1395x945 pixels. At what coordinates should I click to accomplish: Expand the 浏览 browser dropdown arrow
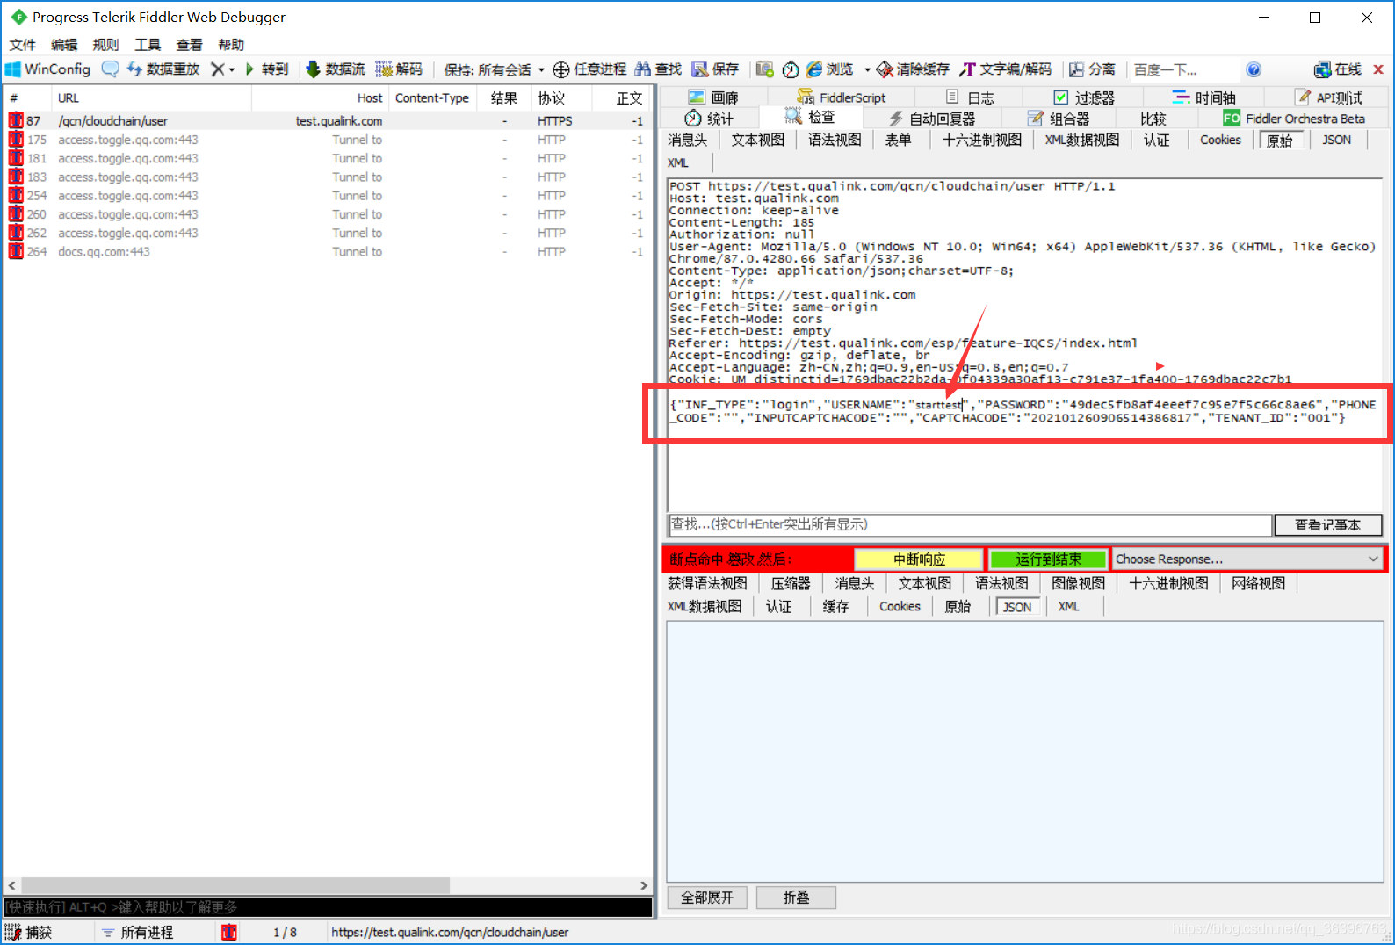click(x=866, y=69)
